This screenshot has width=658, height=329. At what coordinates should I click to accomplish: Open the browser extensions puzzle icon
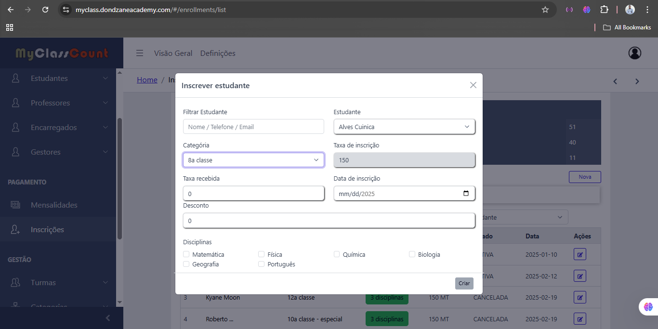point(604,10)
